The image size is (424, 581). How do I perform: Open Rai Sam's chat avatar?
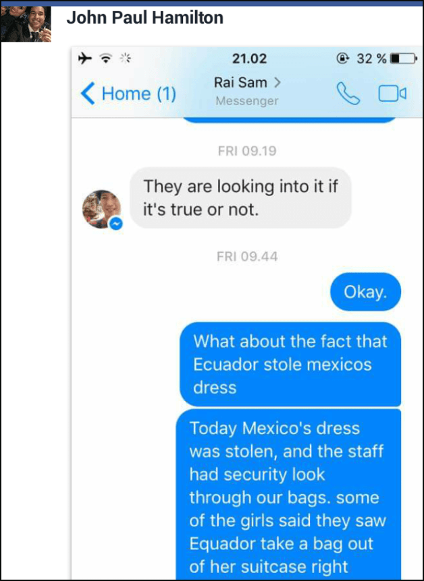(x=101, y=209)
